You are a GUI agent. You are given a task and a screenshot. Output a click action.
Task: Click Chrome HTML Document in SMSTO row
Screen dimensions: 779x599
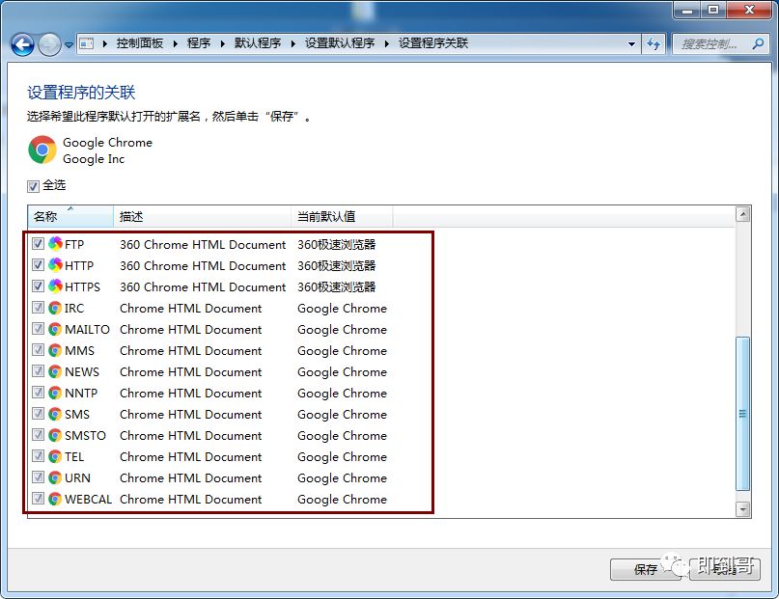[191, 436]
